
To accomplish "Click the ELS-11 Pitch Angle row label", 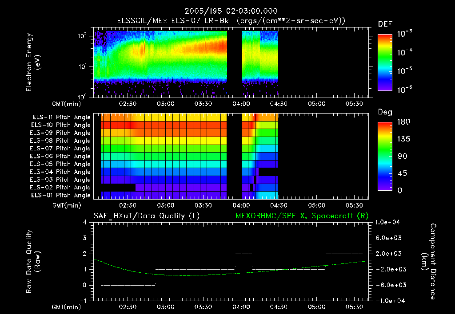I will (61, 118).
